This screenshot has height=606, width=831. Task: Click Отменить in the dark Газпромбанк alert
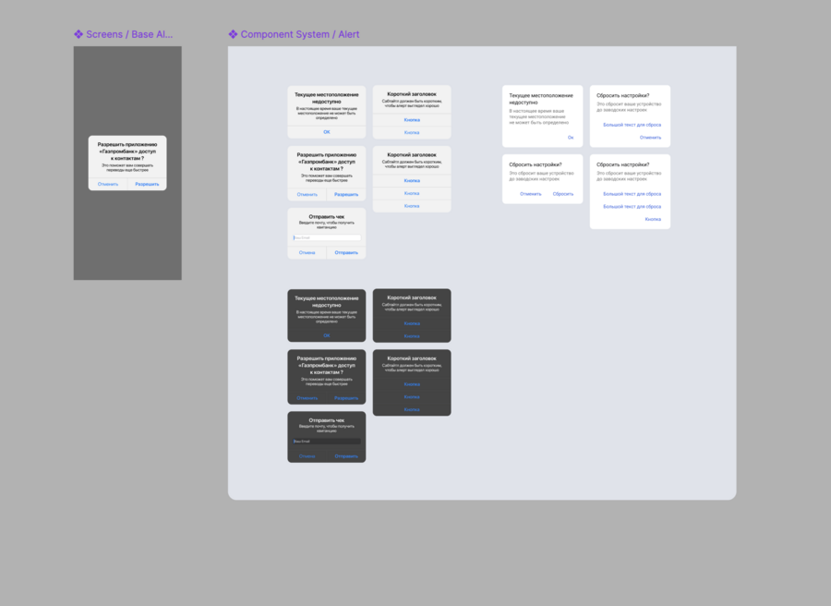tap(307, 398)
